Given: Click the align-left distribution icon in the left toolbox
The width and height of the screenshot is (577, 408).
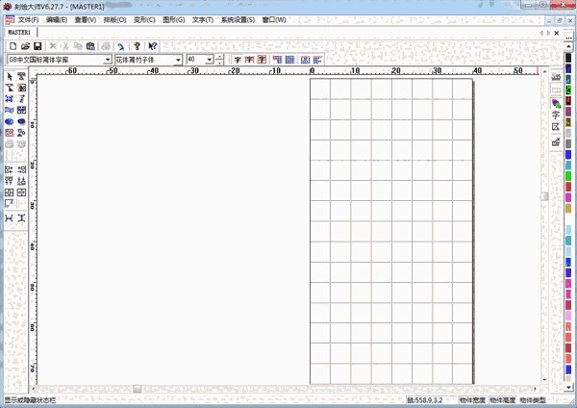Looking at the screenshot, I should (10, 169).
